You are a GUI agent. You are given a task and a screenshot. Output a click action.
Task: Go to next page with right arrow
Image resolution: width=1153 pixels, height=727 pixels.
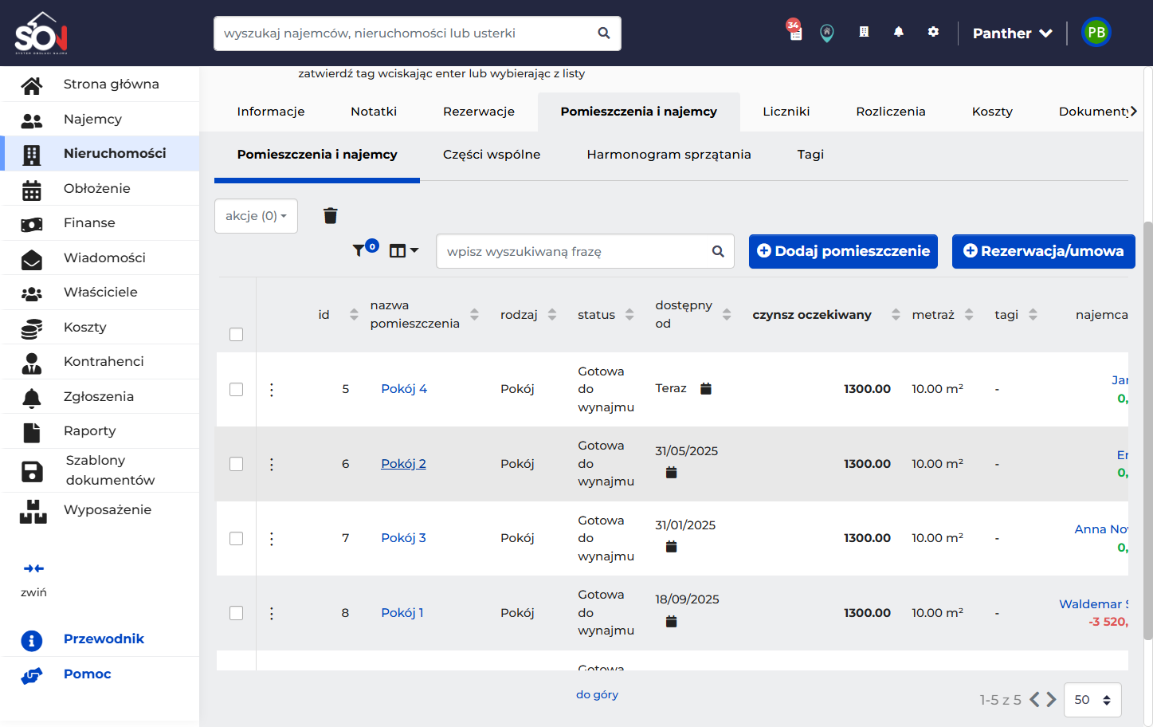1052,700
